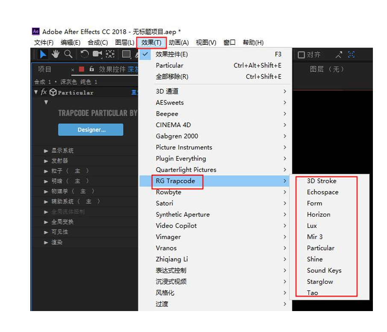Toggle the fx switch on Particular effect
This screenshot has height=332, width=387.
tap(44, 92)
